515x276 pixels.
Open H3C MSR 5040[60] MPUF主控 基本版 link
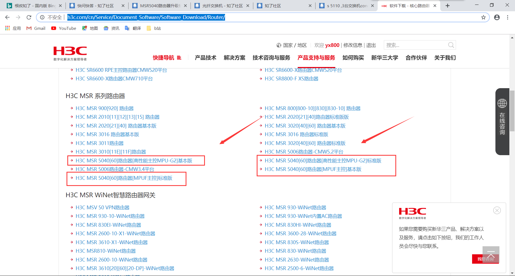pos(313,169)
